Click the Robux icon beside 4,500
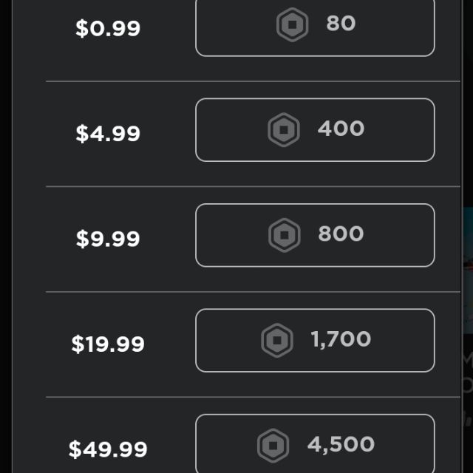Viewport: 473px width, 473px height. point(273,446)
